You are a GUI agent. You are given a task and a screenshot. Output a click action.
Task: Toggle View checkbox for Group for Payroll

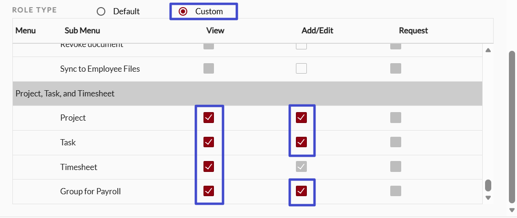(x=209, y=191)
